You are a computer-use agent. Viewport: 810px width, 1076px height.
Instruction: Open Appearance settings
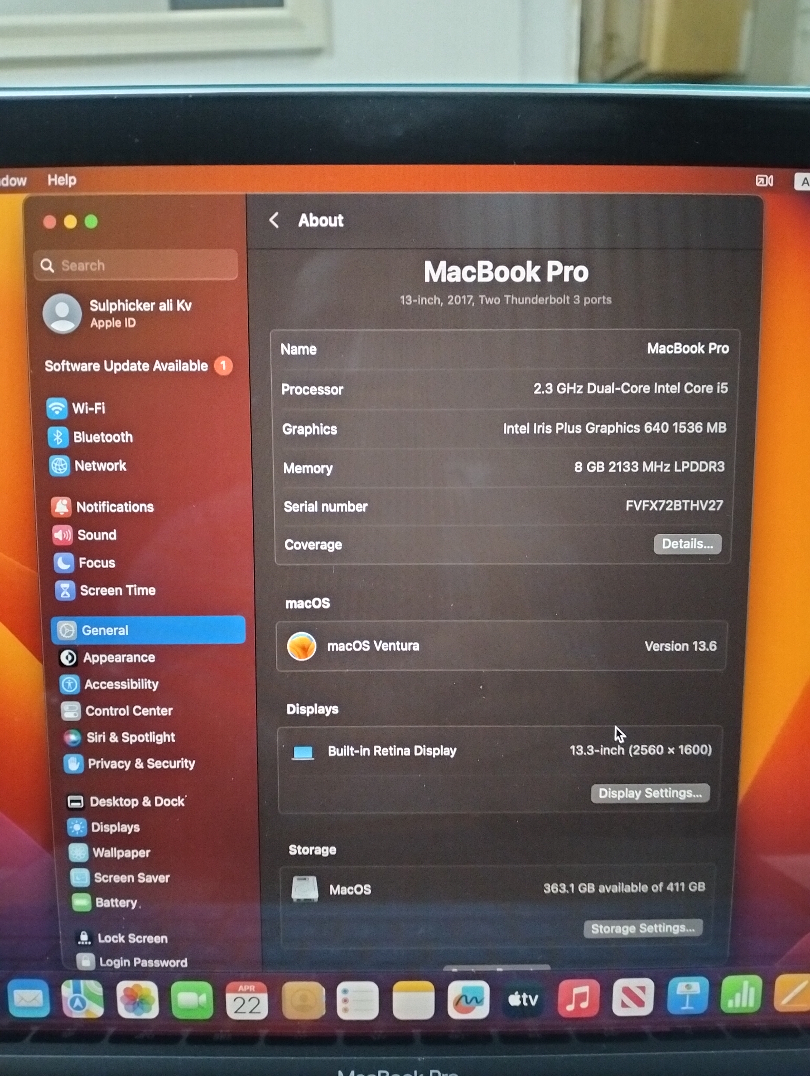point(108,658)
